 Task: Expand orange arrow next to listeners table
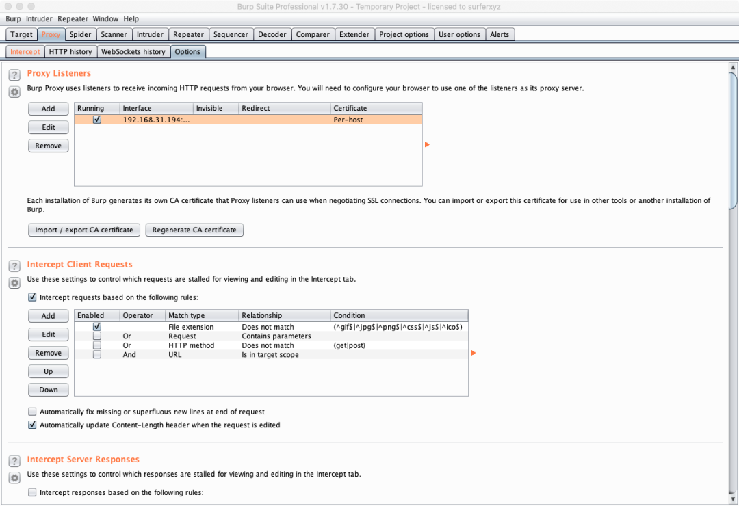(x=428, y=145)
